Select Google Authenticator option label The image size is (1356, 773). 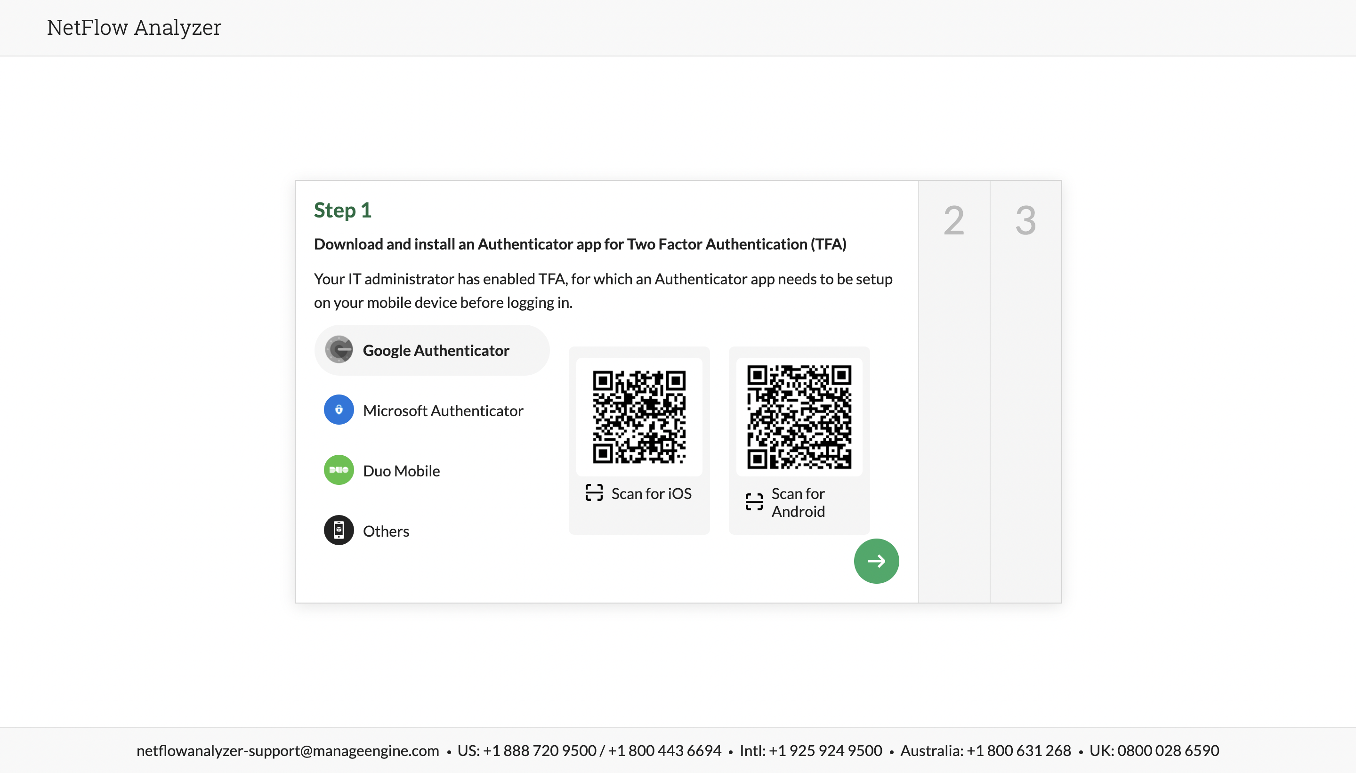(x=436, y=350)
